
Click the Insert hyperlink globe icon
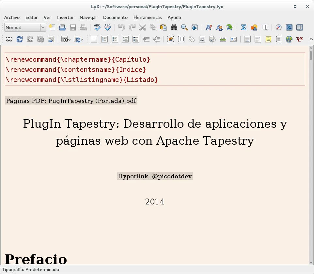289,39
